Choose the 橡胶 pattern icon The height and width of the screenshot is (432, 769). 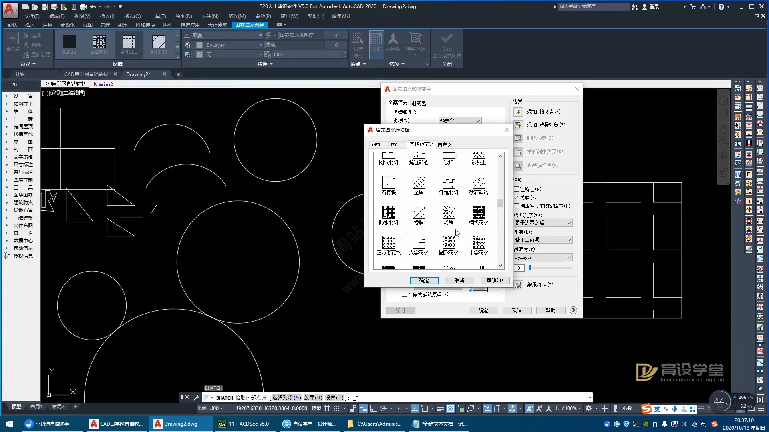pyautogui.click(x=419, y=212)
